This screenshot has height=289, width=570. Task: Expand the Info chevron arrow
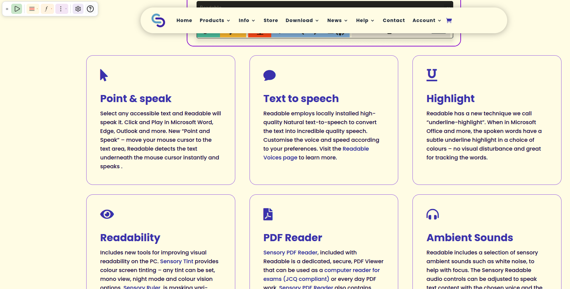[x=253, y=21]
